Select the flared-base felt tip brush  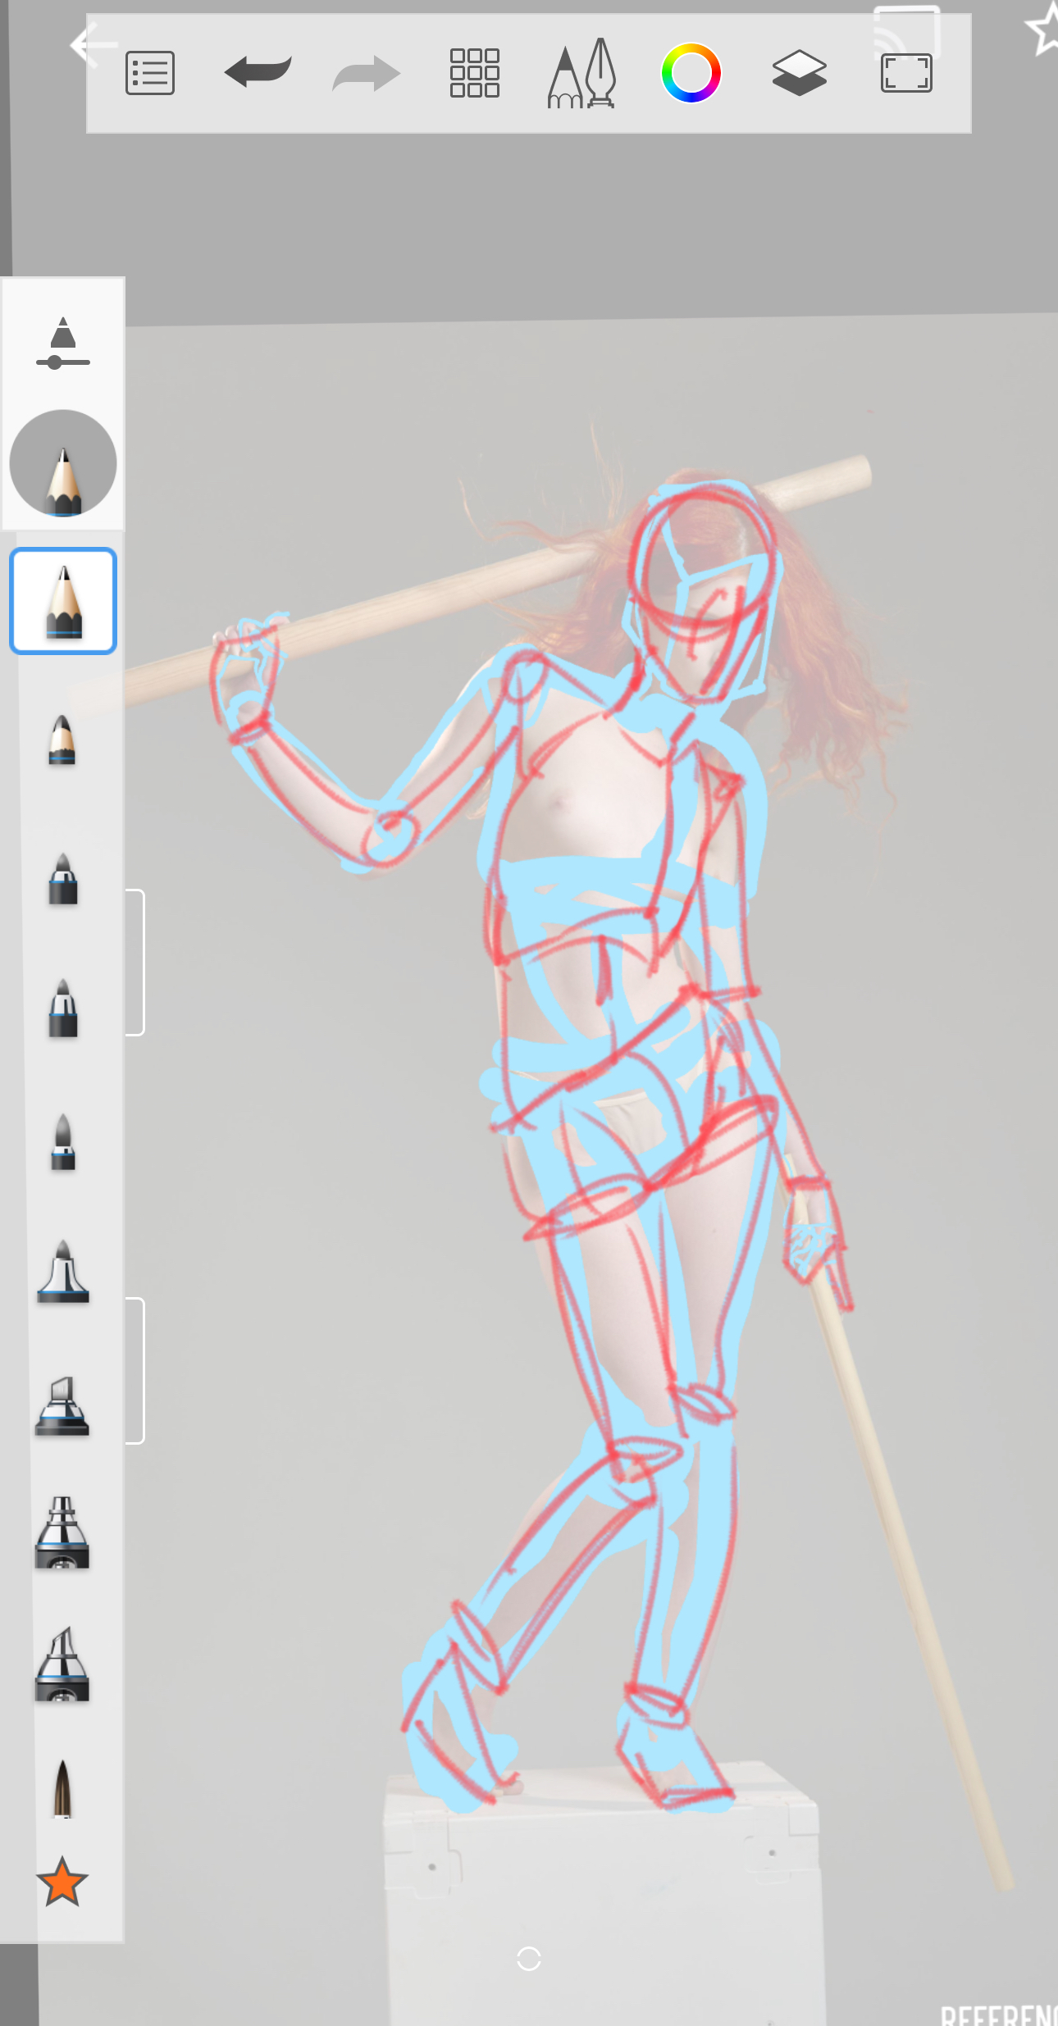[62, 1271]
